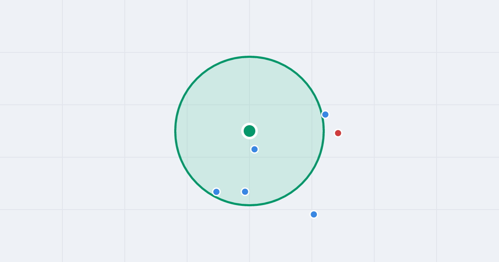This screenshot has width=499, height=262.
Task: Click the green circle outline at its bottom
Action: (x=249, y=205)
